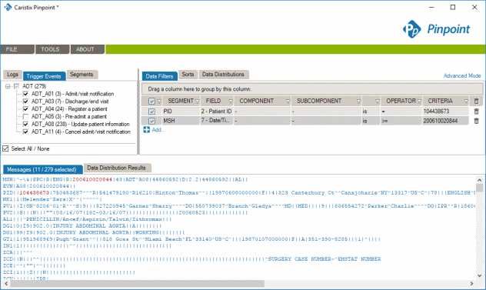Viewport: 486px width, 290px height.
Task: Uncheck ADT_A04 Register a patient
Action: [x=25, y=109]
